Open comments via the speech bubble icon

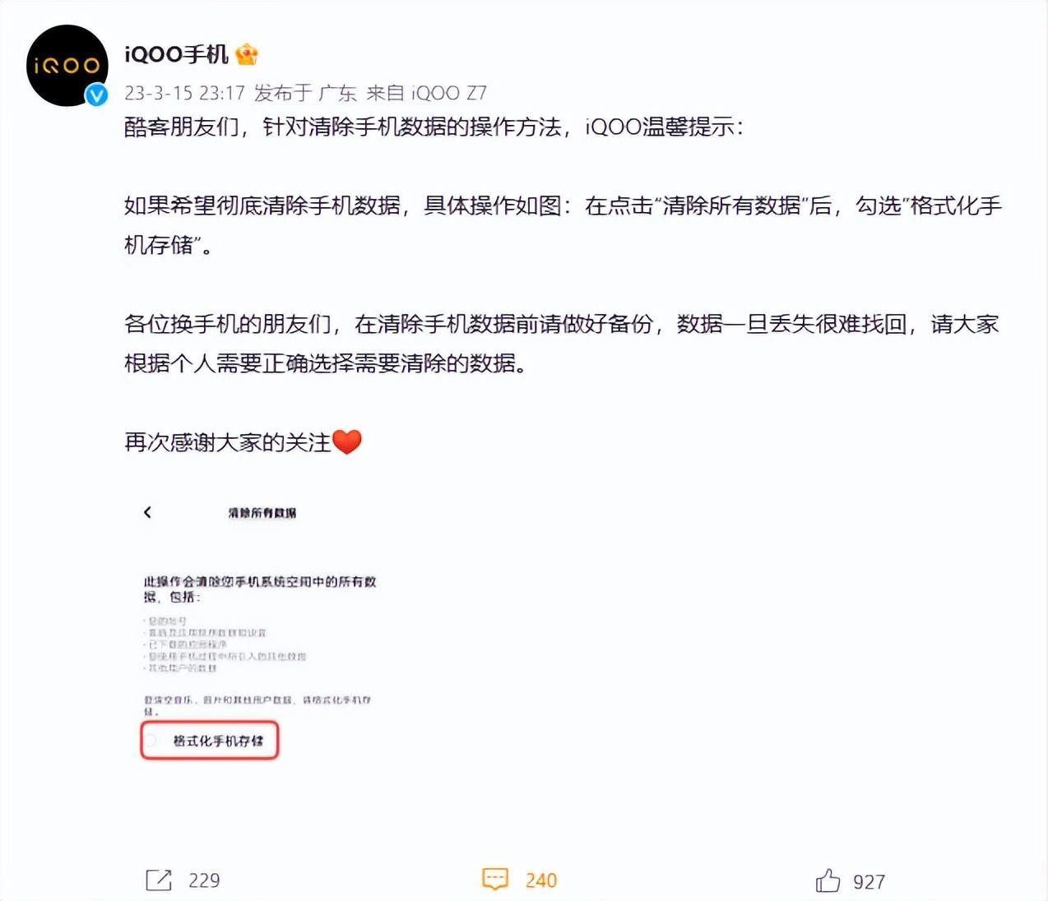click(x=495, y=879)
